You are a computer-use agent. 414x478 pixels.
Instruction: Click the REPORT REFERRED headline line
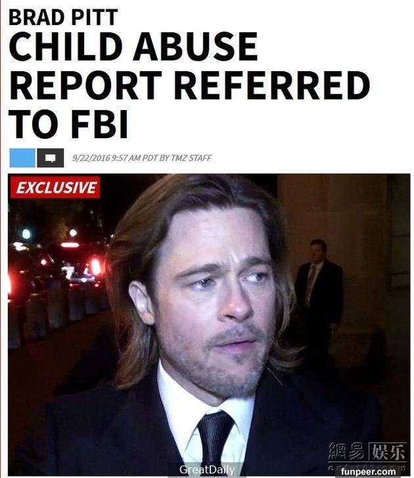click(189, 85)
